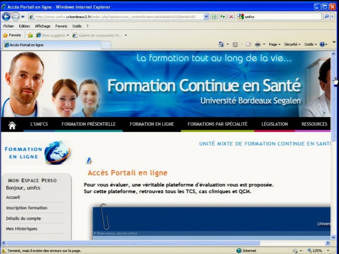This screenshot has width=339, height=254.
Task: Open search provider options dropdown
Action: [x=333, y=16]
